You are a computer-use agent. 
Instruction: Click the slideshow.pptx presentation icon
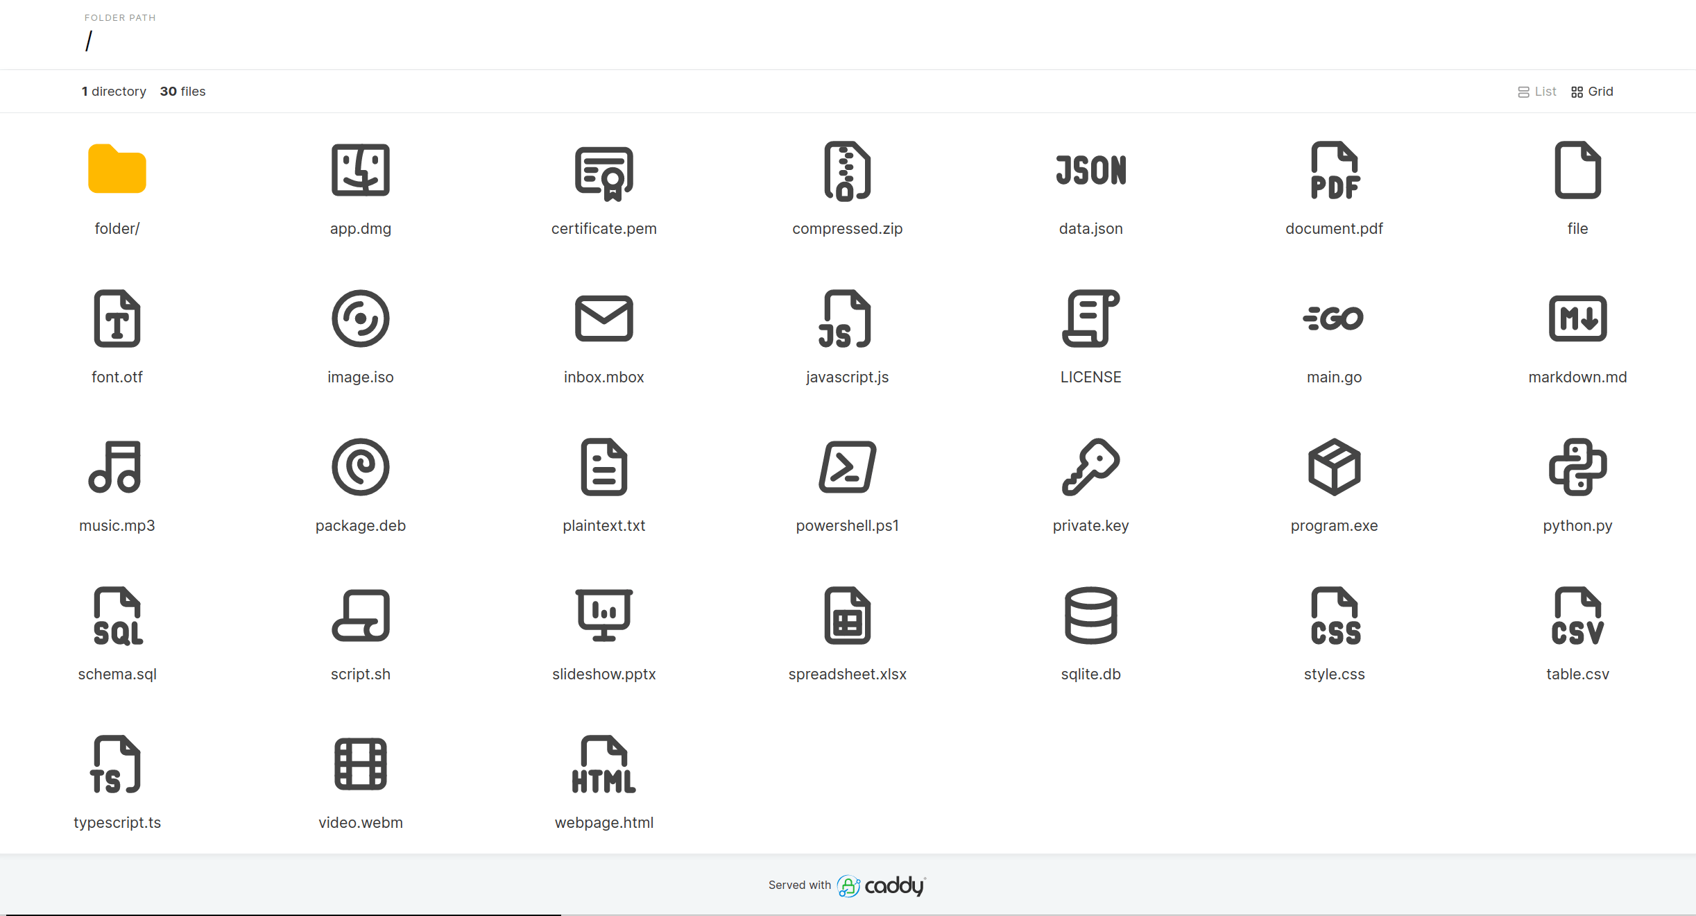(603, 615)
